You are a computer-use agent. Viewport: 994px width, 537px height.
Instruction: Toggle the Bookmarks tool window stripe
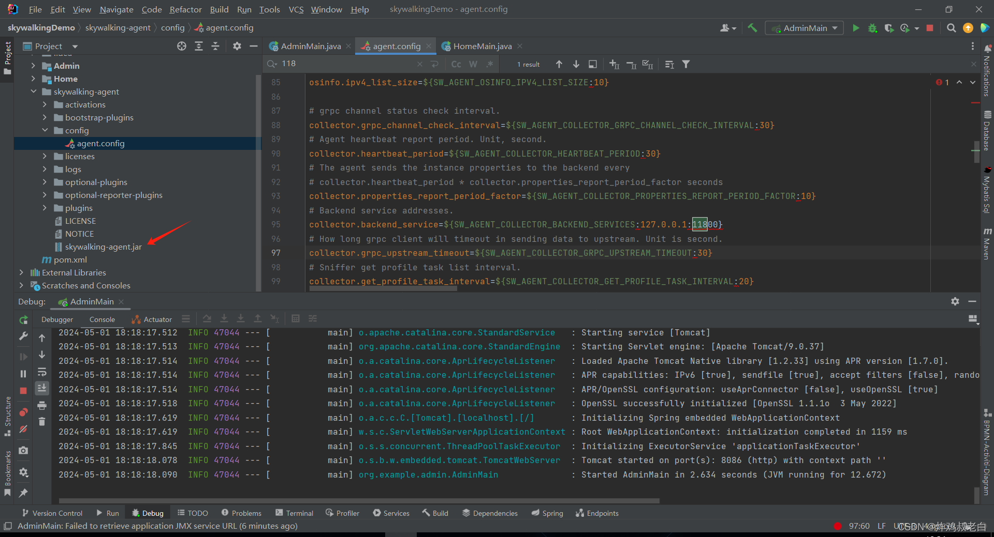[7, 473]
